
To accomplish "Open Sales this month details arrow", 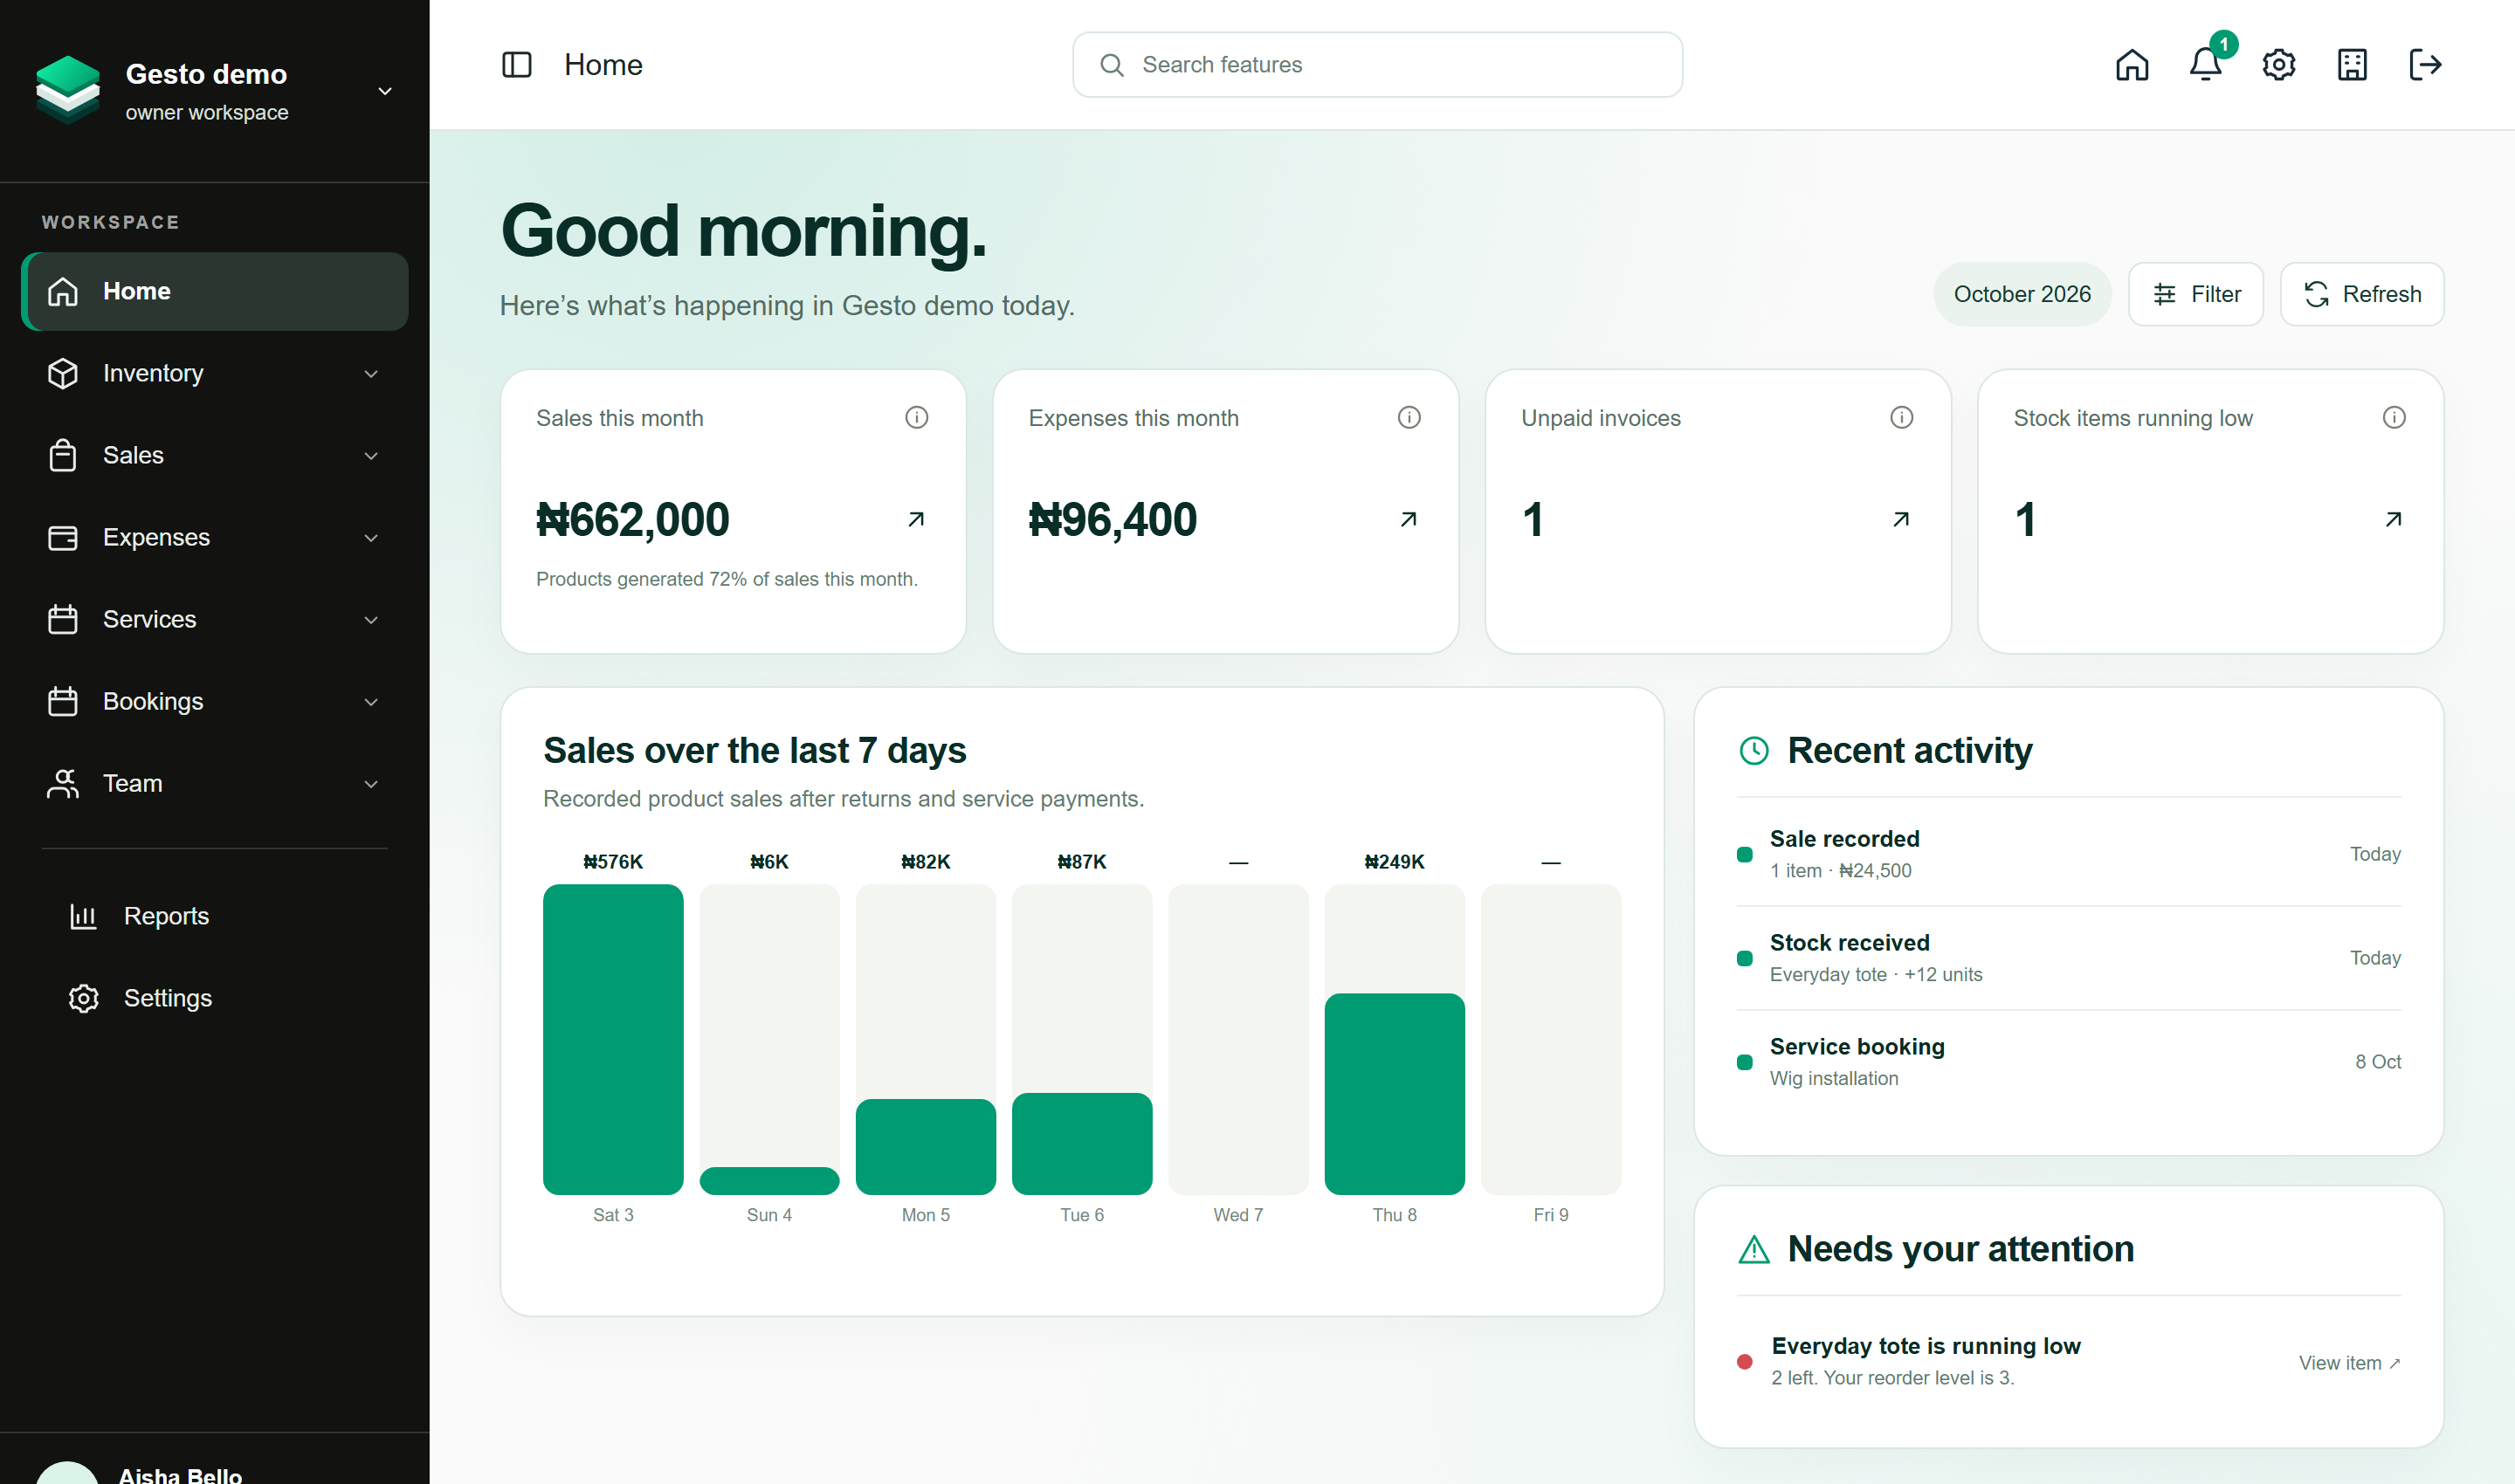I will click(915, 519).
